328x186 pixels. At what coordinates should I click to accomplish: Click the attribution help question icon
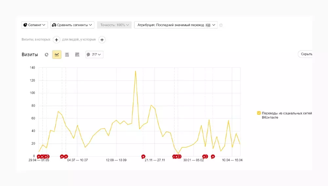(x=221, y=25)
